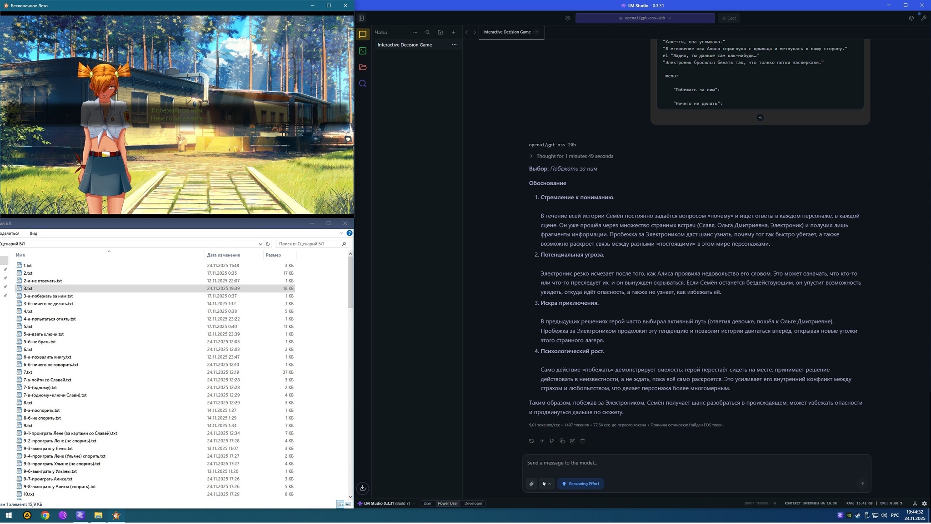
Task: Open the Вид menu in Explorer
Action: 33,233
